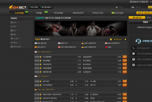Toggle favorite star for 기아(이민우) match
This screenshot has height=102, width=152.
41,64
